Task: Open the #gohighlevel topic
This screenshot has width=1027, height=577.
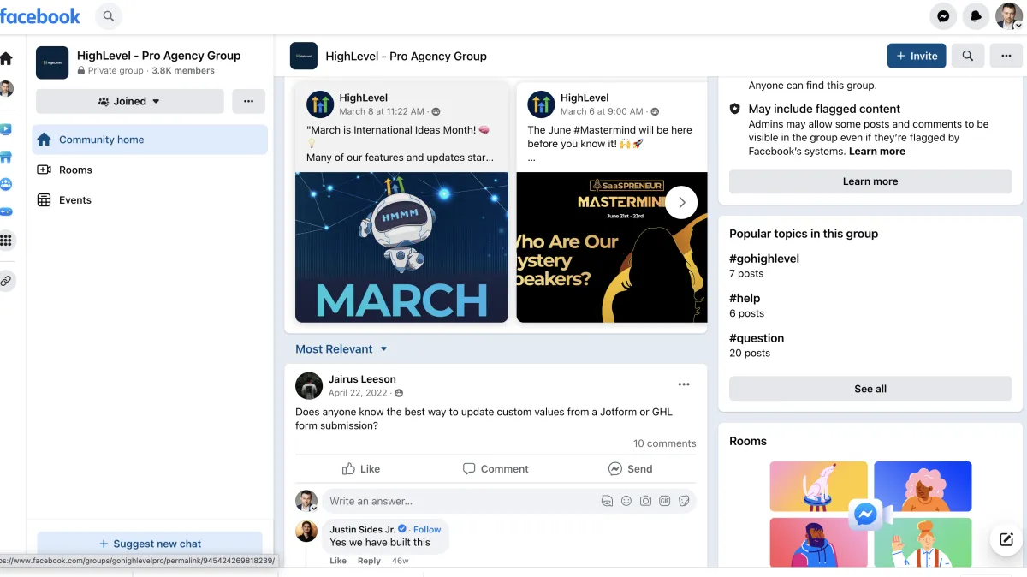Action: coord(764,259)
